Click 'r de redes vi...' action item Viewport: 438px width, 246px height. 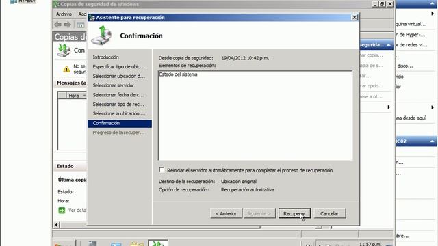(x=411, y=45)
